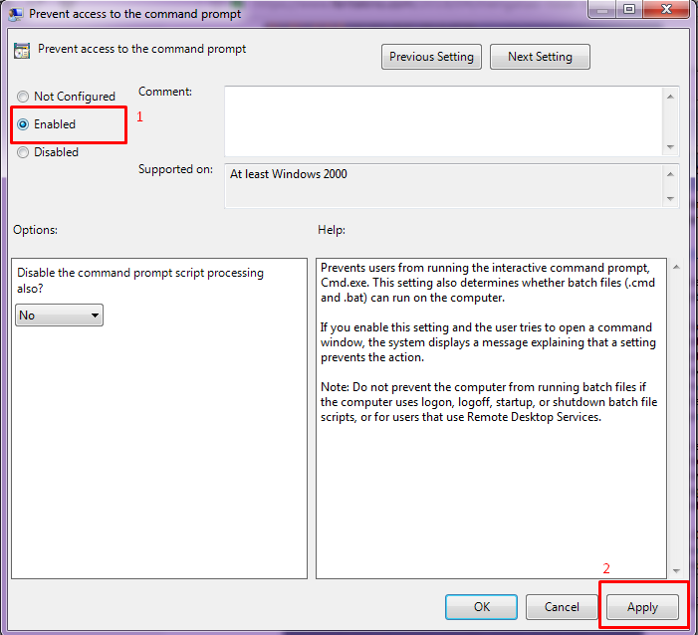Viewport: 698px width, 635px height.
Task: Click Comment box scroll down arrow
Action: coord(670,146)
